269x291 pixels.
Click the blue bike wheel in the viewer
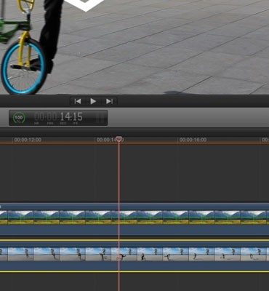23,67
